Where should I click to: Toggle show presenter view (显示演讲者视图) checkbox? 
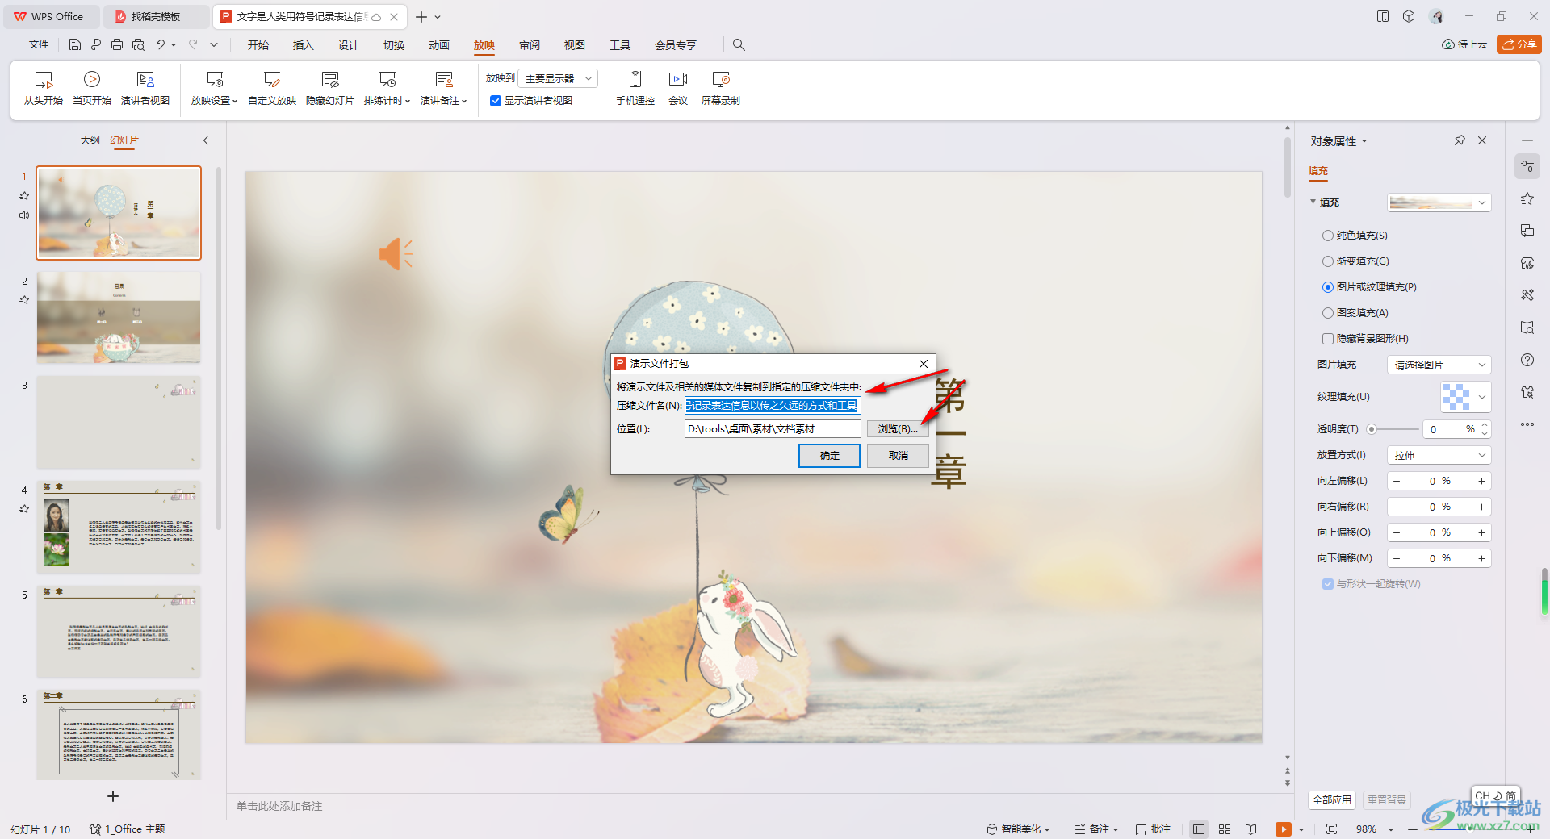click(496, 101)
